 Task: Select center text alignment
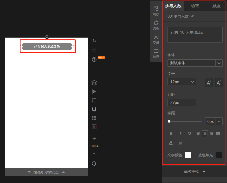[x=205, y=134]
